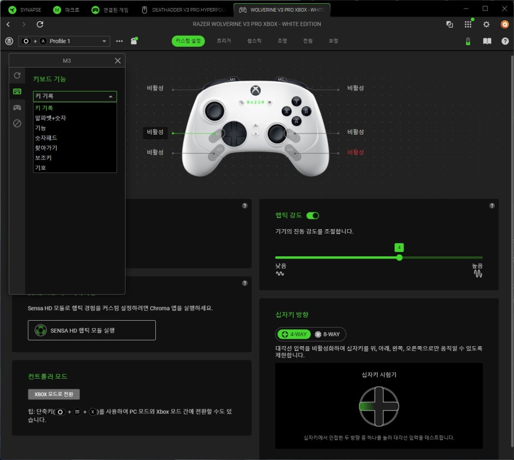Screen dimensions: 514x460
Task: Switch to the 매크로 tab
Action: 66,10
